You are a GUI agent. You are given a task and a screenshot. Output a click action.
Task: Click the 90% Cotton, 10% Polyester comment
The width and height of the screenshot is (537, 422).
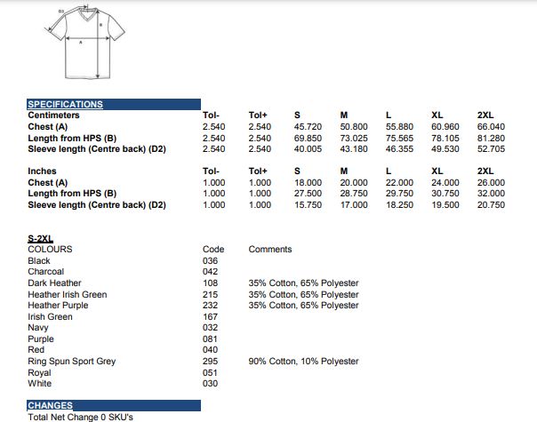(x=303, y=362)
